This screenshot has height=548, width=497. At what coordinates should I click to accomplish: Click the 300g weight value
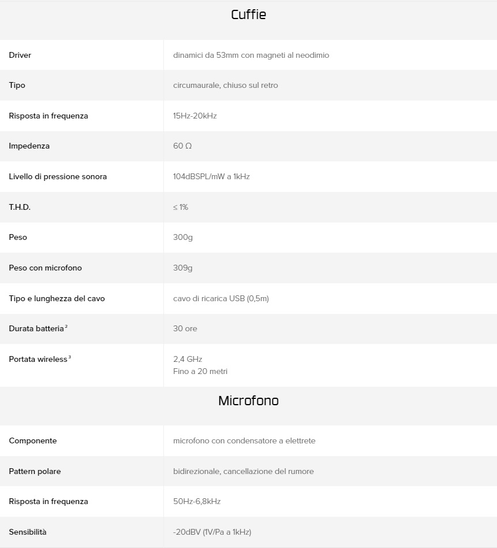(x=182, y=238)
